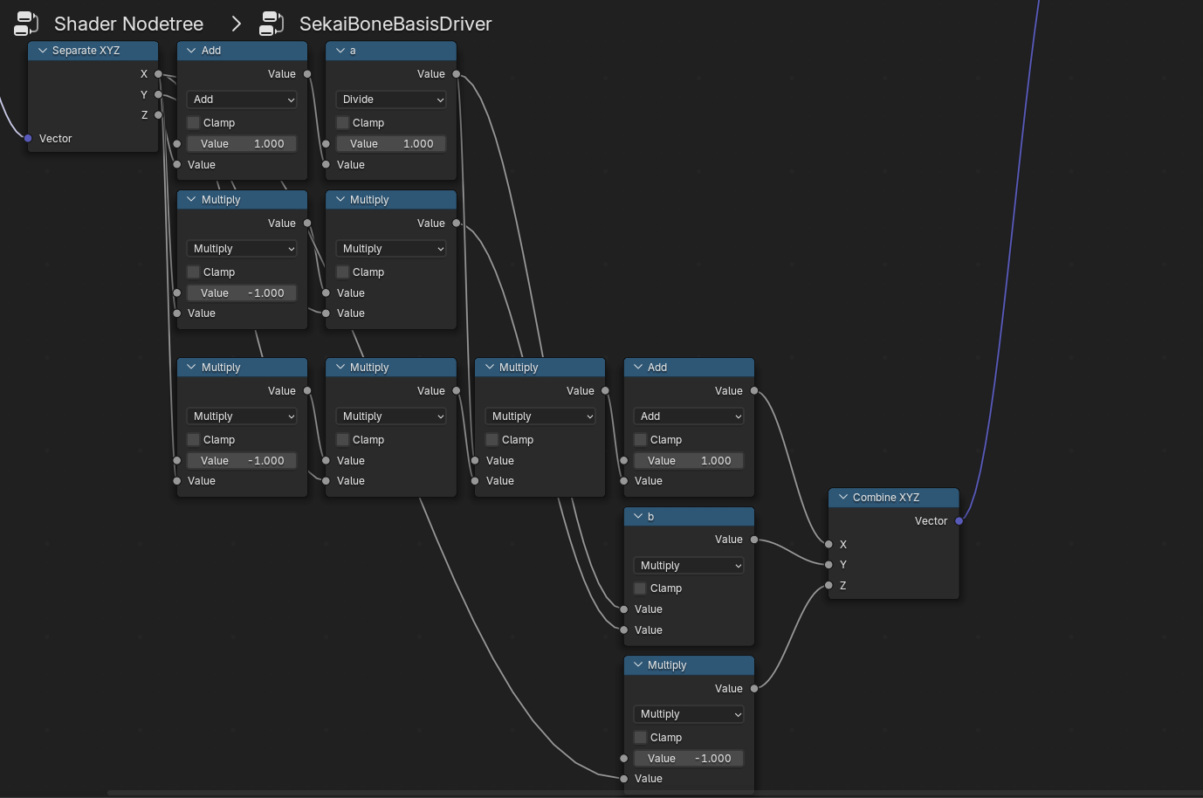Select the Combine XYZ node header title
1203x798 pixels.
[x=886, y=498]
